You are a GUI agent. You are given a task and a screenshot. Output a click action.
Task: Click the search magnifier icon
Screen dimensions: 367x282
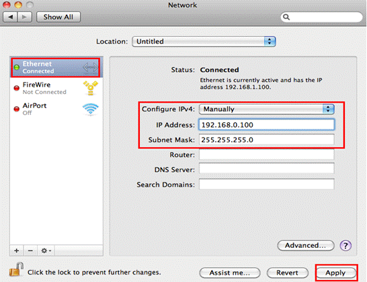(286, 17)
